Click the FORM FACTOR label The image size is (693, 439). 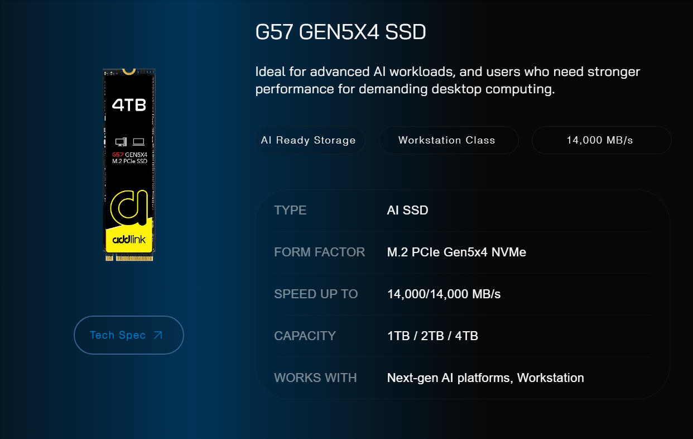(320, 252)
